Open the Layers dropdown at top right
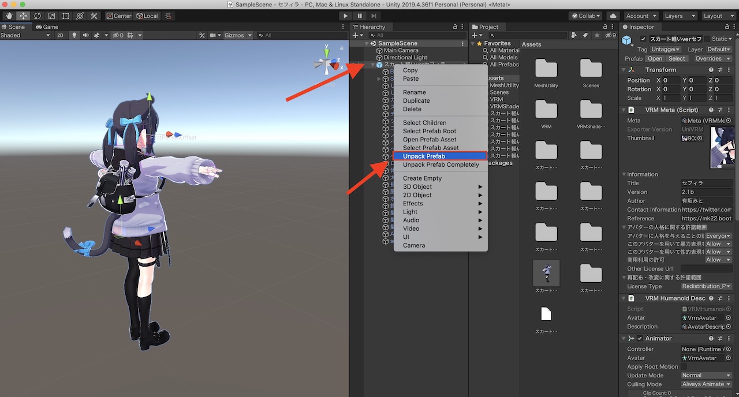 point(680,16)
